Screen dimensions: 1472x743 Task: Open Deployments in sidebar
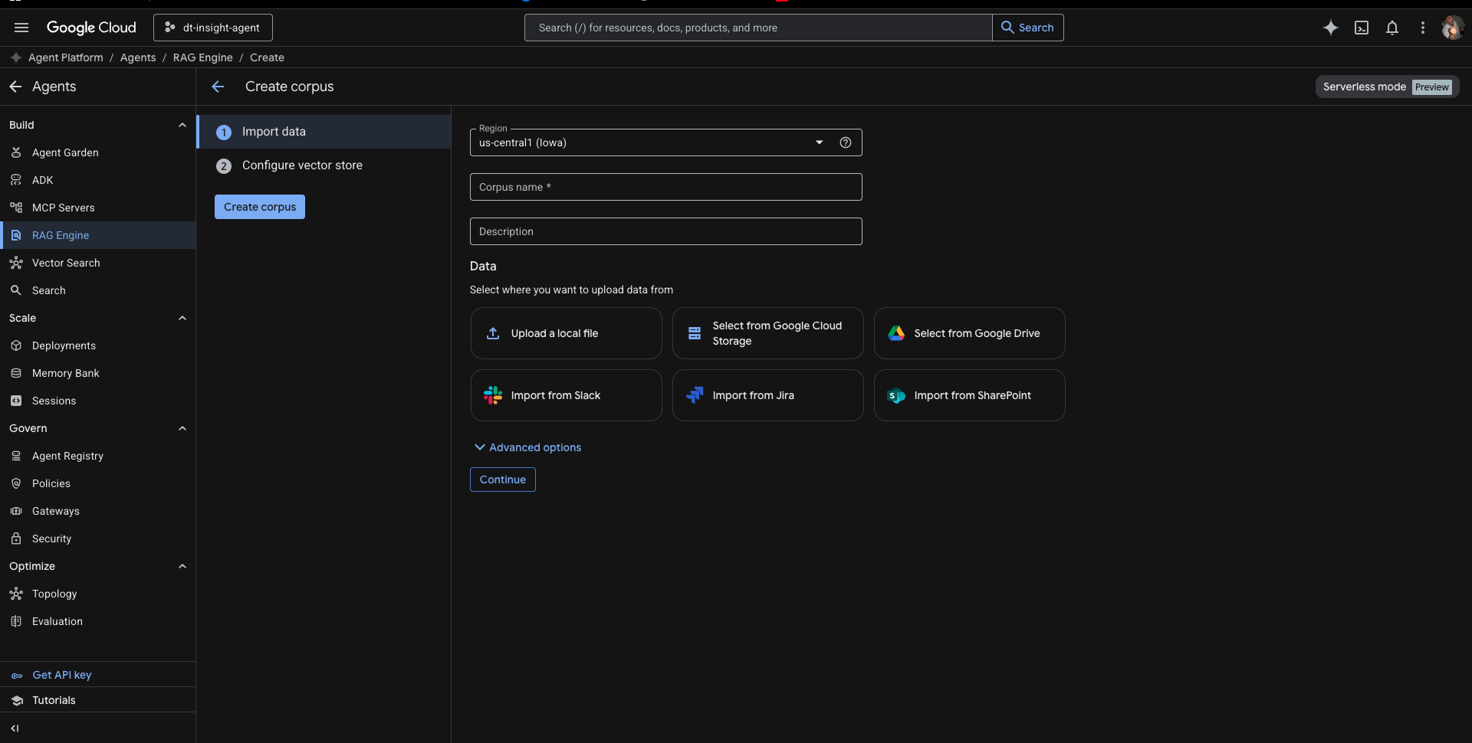(x=98, y=345)
